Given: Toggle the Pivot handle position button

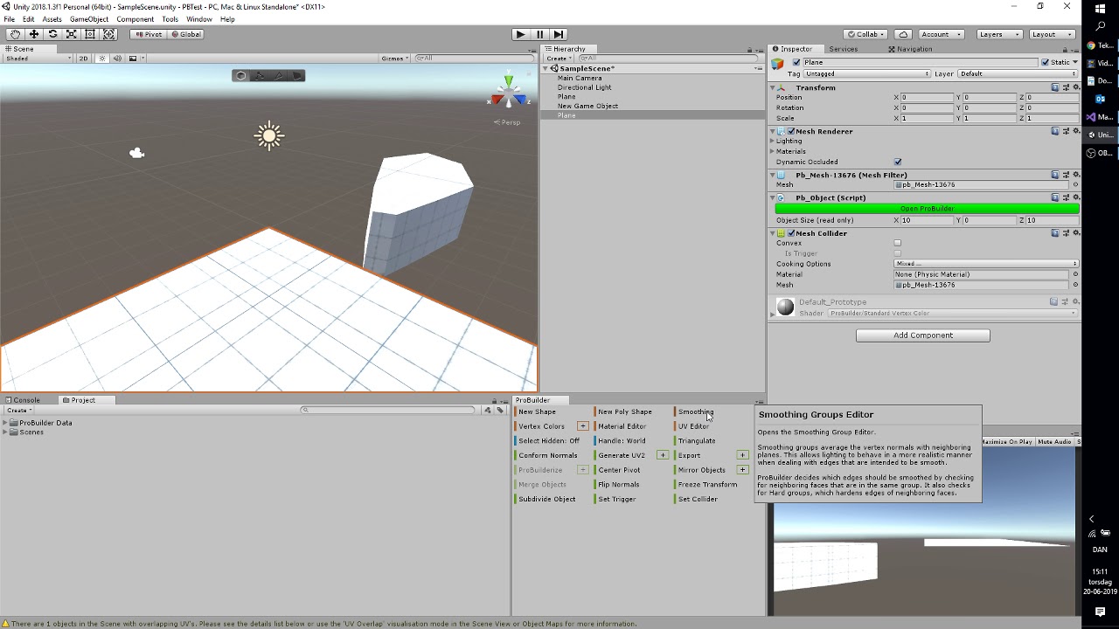Looking at the screenshot, I should [148, 34].
